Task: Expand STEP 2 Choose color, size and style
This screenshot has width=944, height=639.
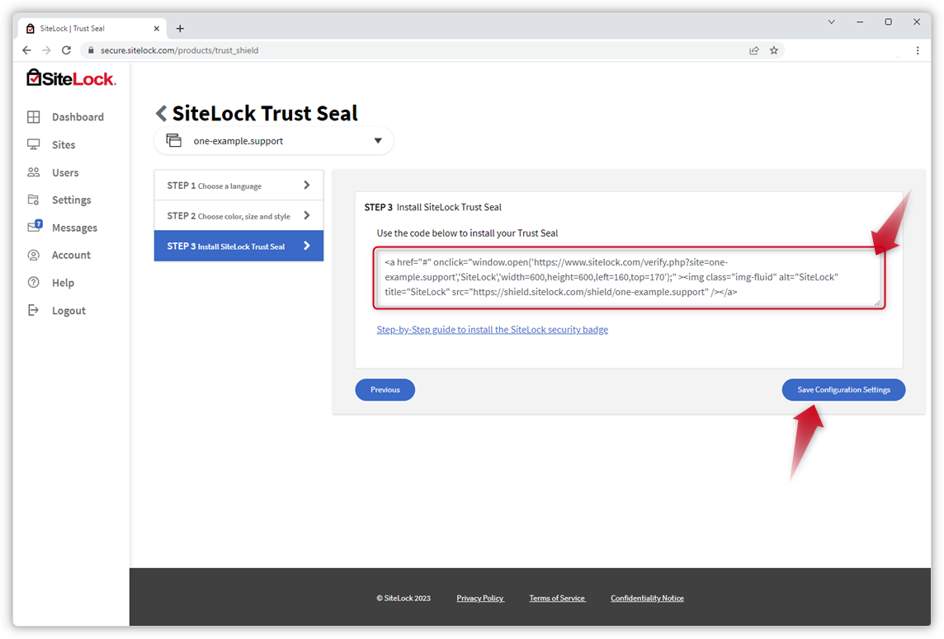Action: tap(238, 215)
